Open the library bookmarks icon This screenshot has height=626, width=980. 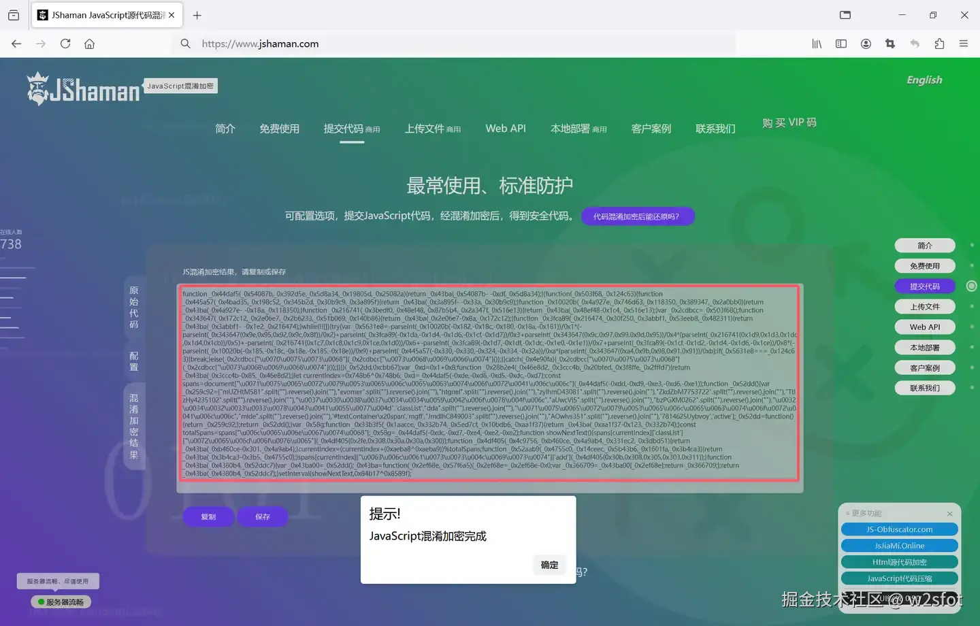point(817,44)
